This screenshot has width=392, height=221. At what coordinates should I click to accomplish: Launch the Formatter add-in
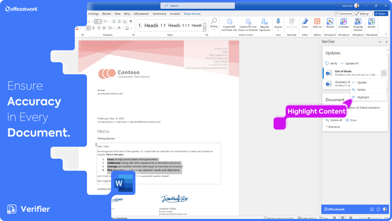pyautogui.click(x=344, y=23)
